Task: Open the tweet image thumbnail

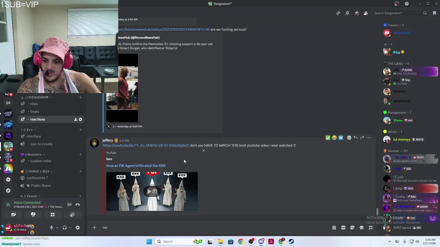Action: pyautogui.click(x=122, y=88)
